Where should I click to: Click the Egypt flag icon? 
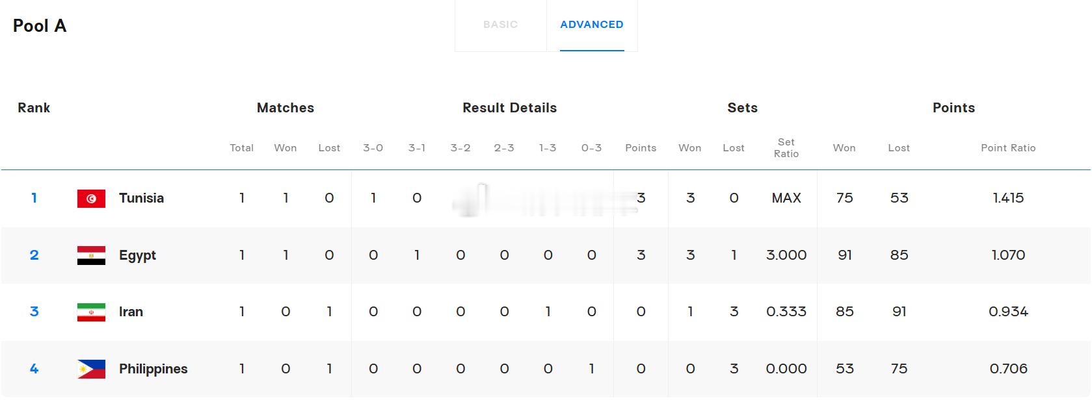point(91,255)
